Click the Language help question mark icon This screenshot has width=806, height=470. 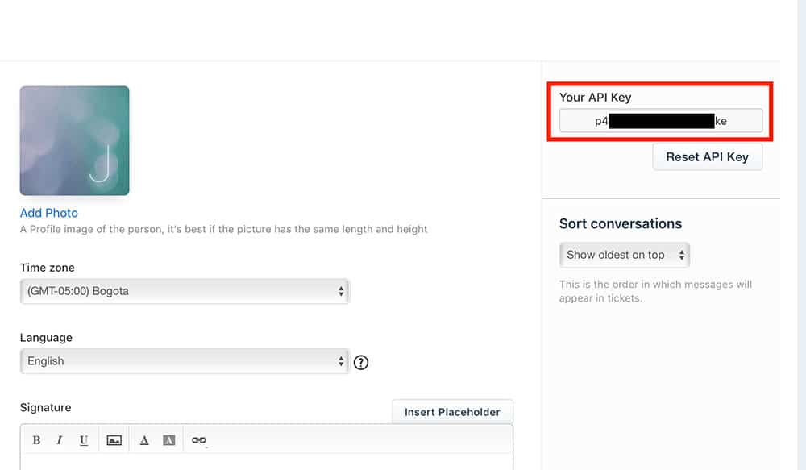click(x=361, y=362)
